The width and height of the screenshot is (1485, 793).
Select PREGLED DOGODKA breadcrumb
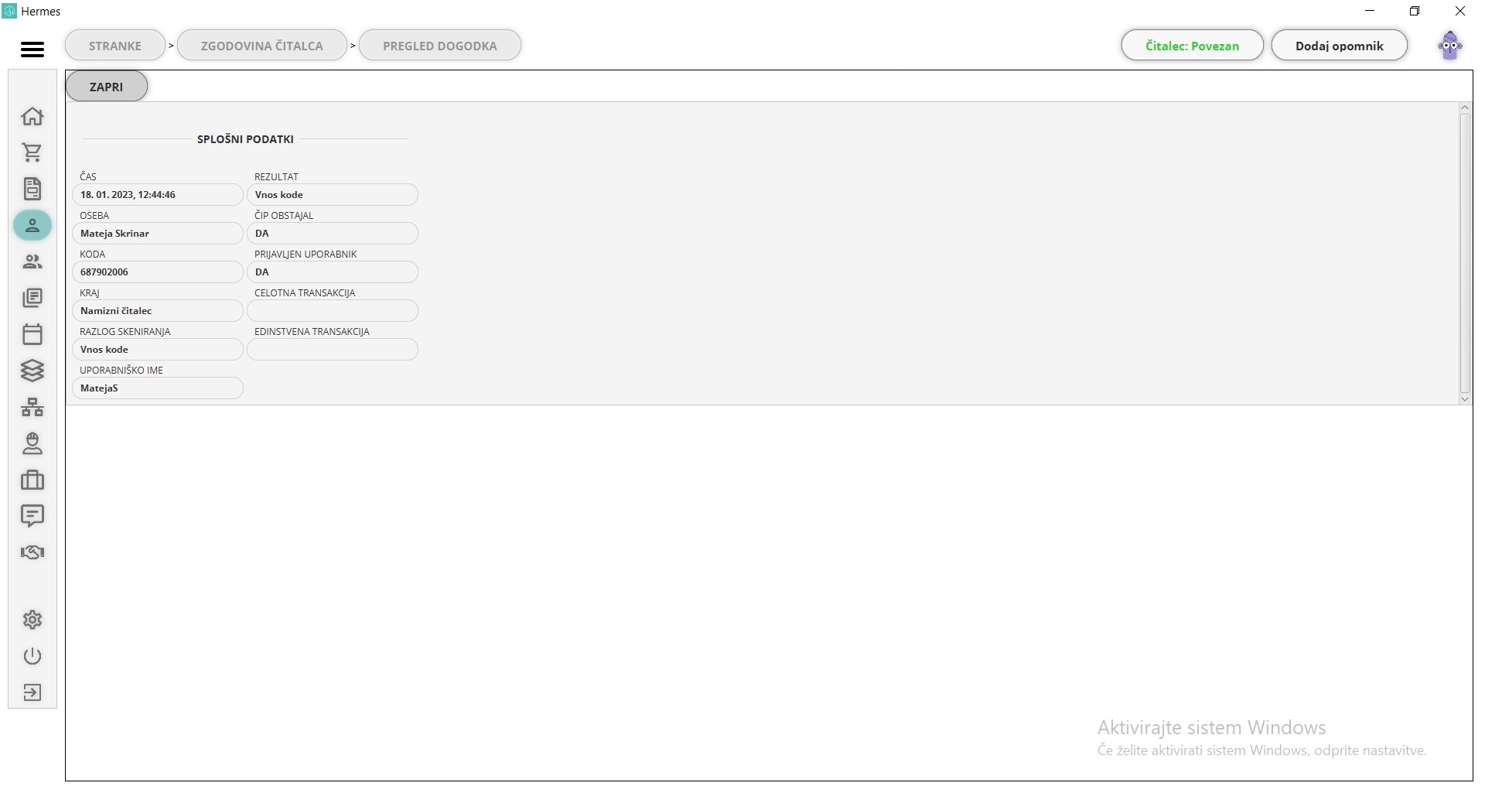440,46
